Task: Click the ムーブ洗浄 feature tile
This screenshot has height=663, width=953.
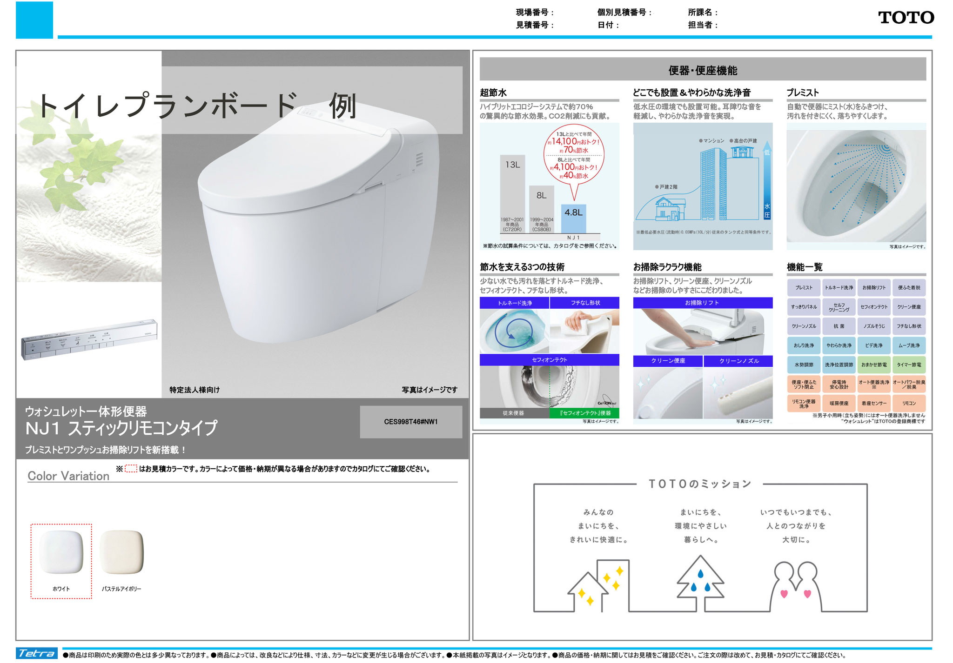Action: pyautogui.click(x=909, y=345)
